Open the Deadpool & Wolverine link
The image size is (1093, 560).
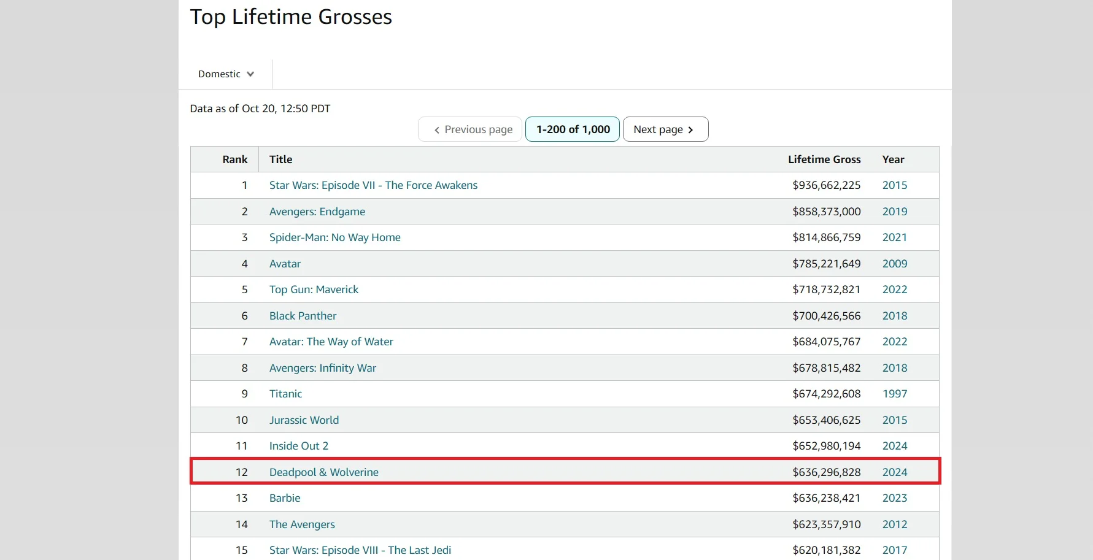click(x=324, y=472)
